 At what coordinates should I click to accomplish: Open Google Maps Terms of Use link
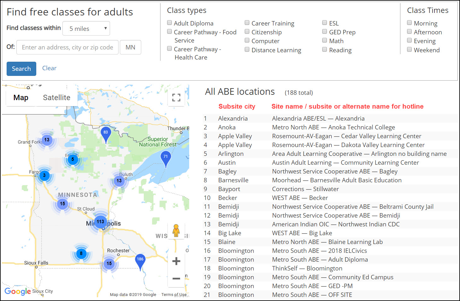(174, 295)
